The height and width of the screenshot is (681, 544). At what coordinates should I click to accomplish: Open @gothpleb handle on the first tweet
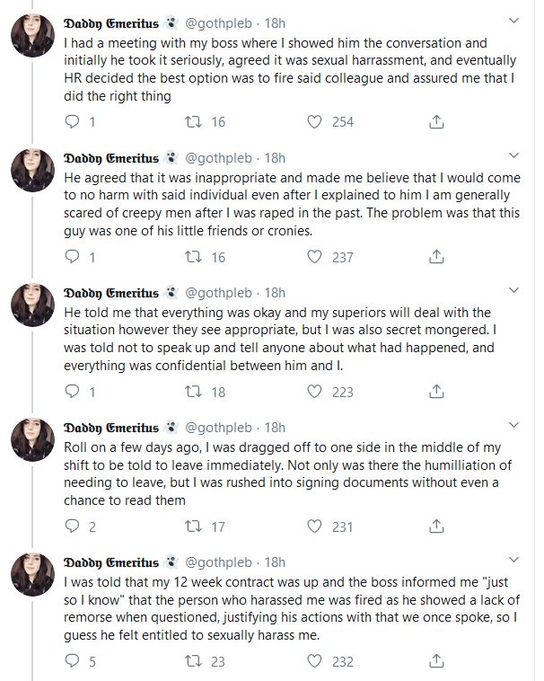(219, 22)
